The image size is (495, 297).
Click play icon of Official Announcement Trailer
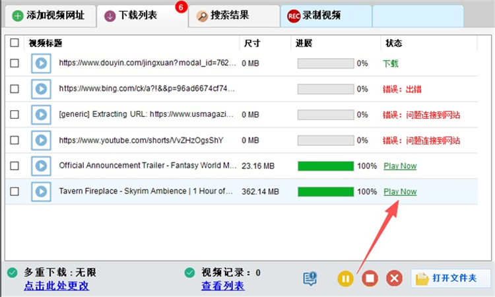click(x=41, y=166)
